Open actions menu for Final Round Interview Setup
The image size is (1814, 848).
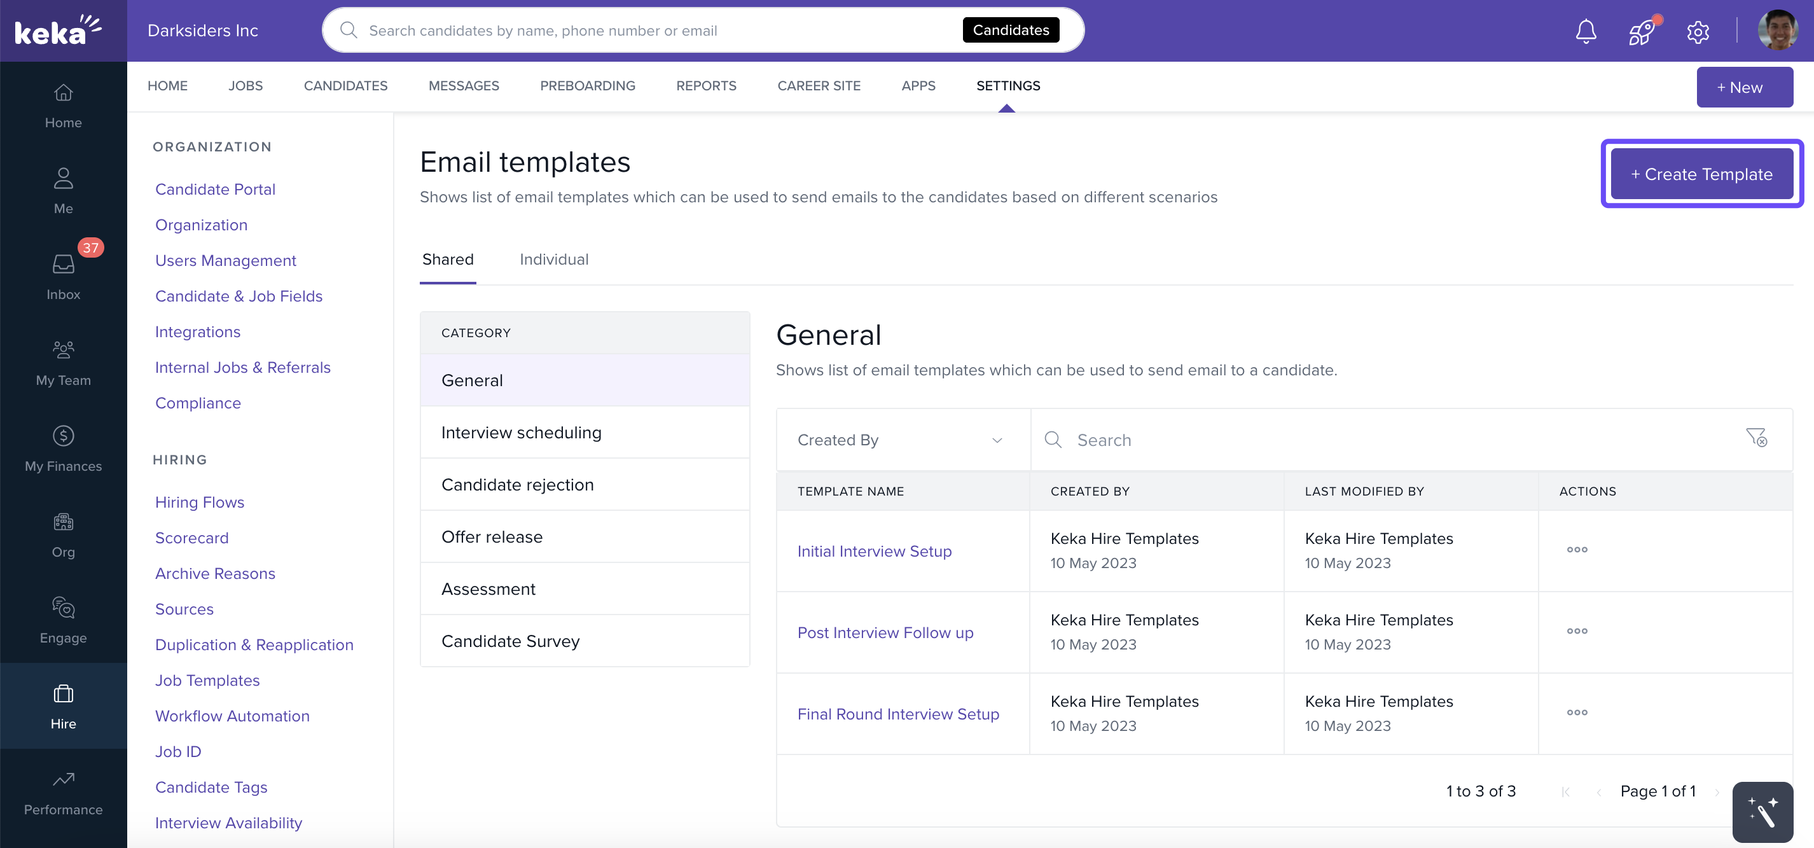pos(1577,712)
